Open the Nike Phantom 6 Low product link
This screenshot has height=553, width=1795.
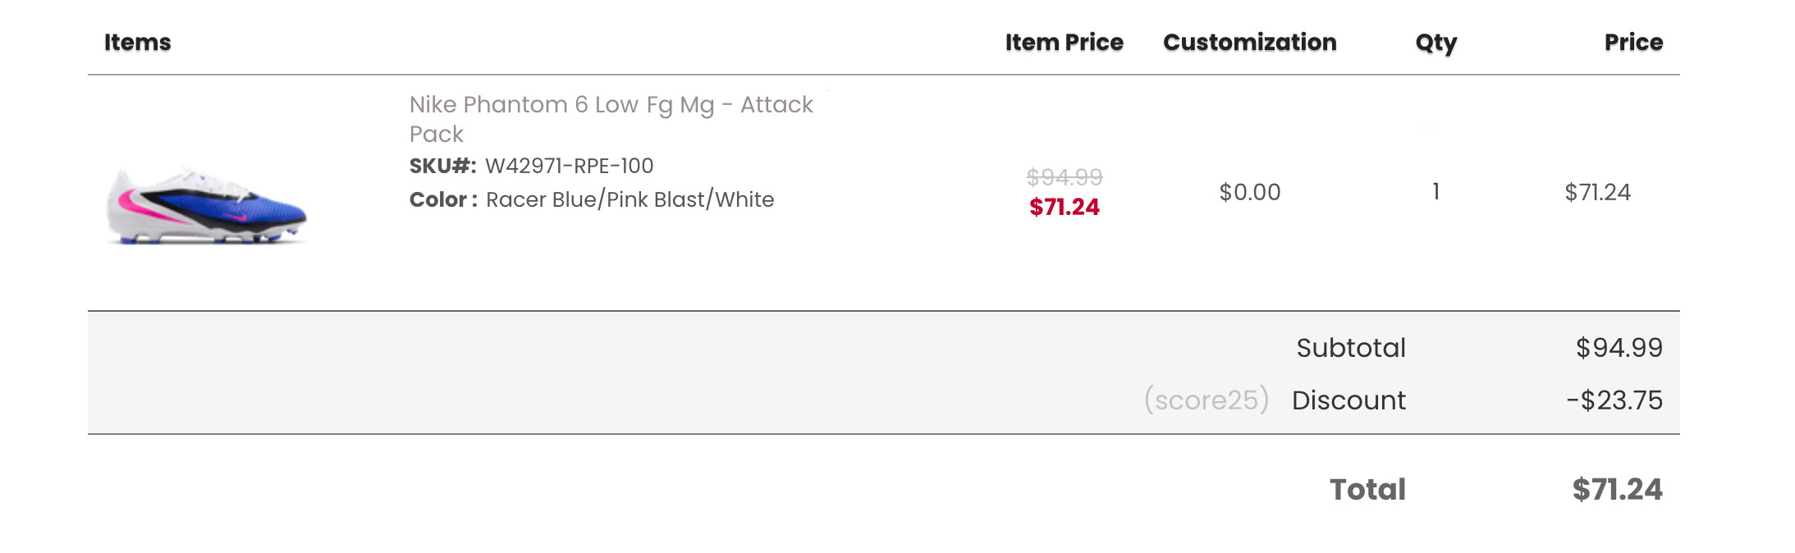click(x=611, y=105)
